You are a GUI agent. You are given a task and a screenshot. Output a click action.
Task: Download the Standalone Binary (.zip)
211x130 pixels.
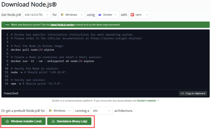69,121
